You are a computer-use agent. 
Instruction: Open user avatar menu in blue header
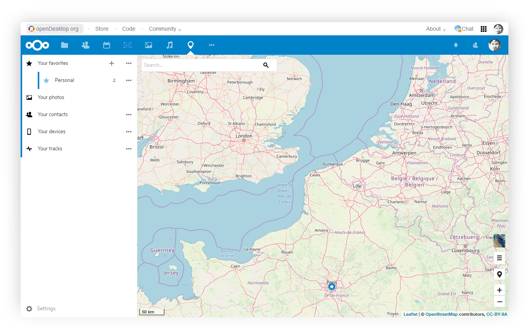[x=494, y=45]
